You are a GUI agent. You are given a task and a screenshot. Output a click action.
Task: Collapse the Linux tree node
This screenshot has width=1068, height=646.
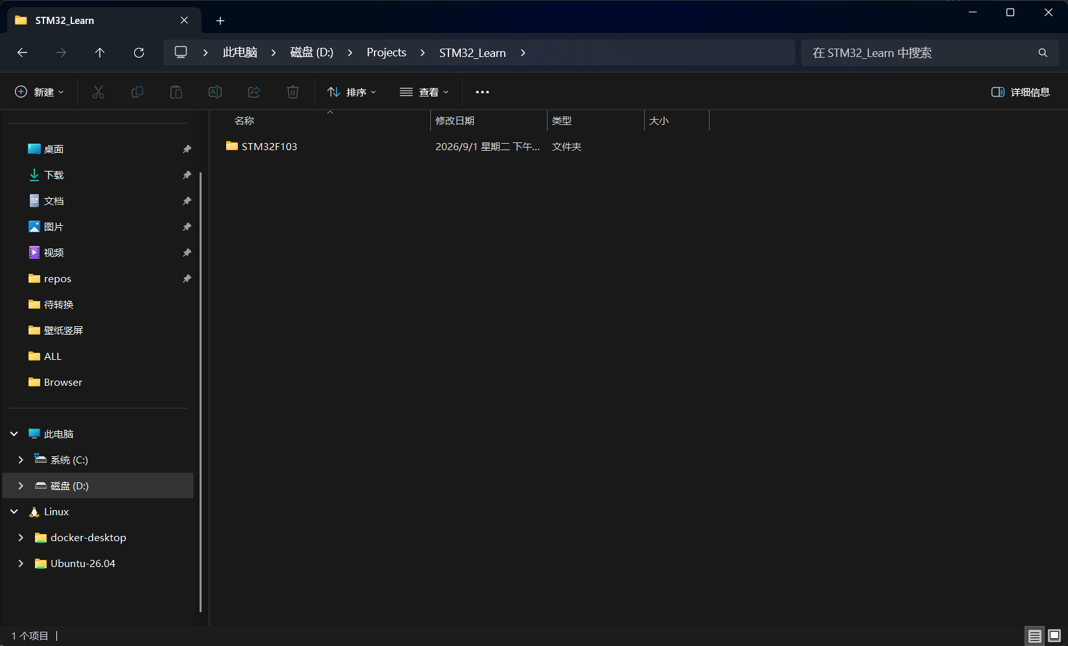coord(14,511)
